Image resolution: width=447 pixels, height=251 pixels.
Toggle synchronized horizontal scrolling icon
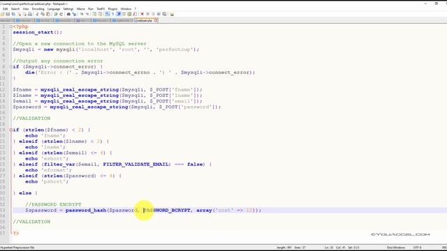pyautogui.click(x=100, y=14)
